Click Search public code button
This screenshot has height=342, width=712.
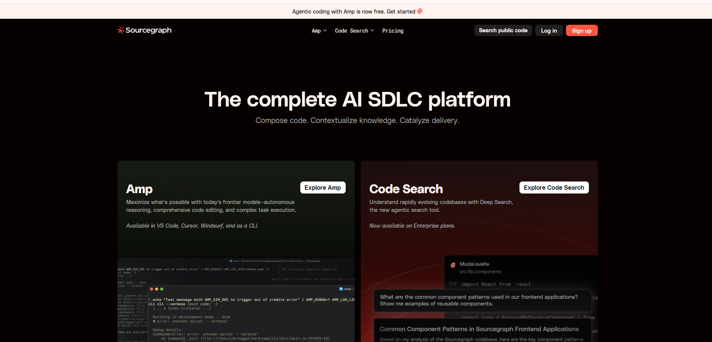point(503,30)
